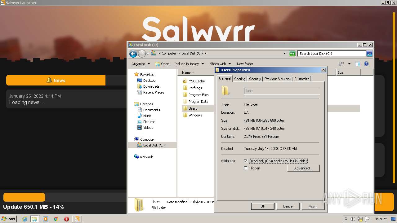Image resolution: width=397 pixels, height=223 pixels.
Task: Switch to the Sharing tab
Action: (x=240, y=79)
